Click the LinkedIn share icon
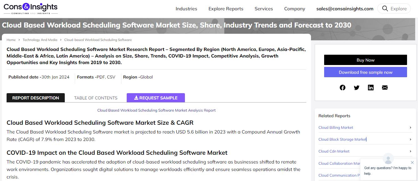418x181 pixels. [371, 88]
